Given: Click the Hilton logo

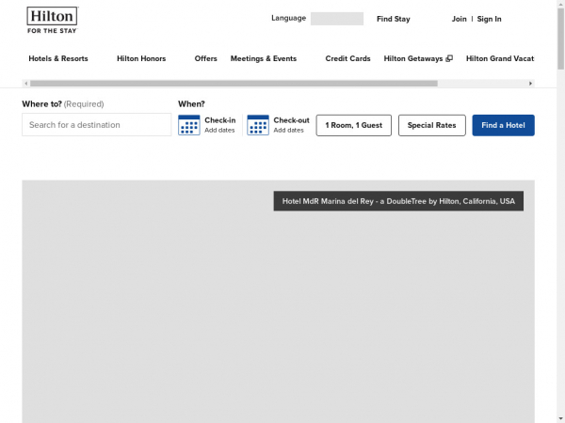Looking at the screenshot, I should point(52,20).
